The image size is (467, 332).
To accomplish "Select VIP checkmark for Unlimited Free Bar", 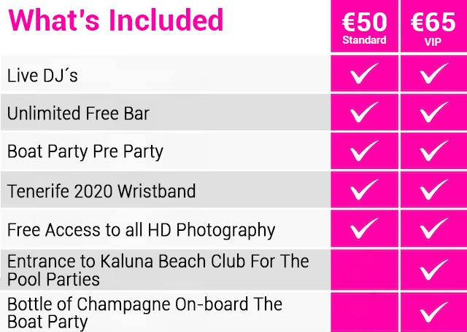I will [x=434, y=112].
